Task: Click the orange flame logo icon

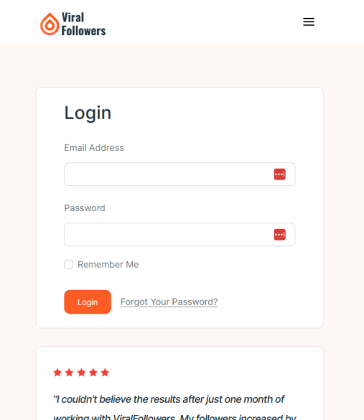Action: 50,24
